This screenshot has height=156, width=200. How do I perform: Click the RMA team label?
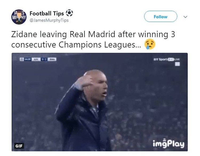[52, 59]
